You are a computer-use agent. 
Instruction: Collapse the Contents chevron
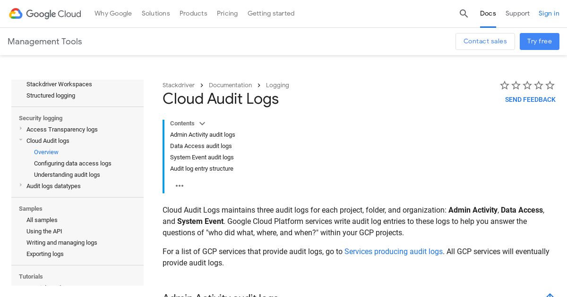click(202, 124)
